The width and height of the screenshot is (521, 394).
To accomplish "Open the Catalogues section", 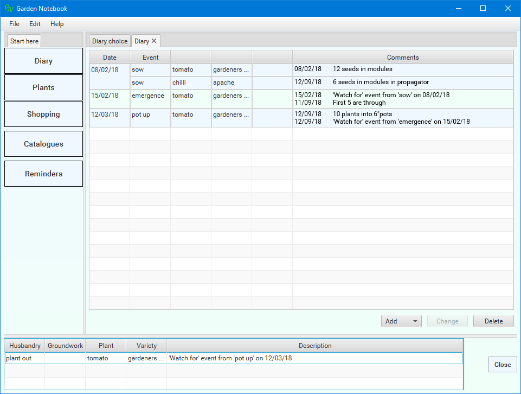I will [43, 144].
